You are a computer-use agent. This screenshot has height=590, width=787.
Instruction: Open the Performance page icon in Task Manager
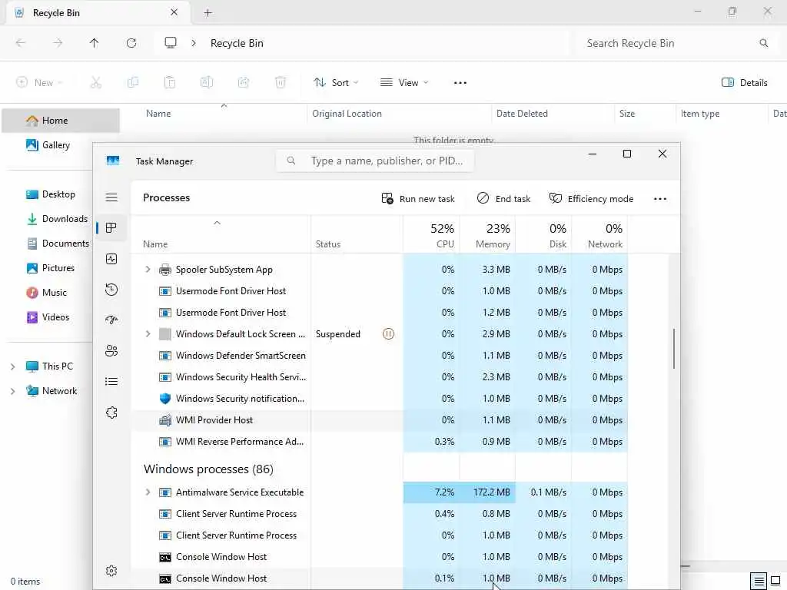[x=111, y=259]
